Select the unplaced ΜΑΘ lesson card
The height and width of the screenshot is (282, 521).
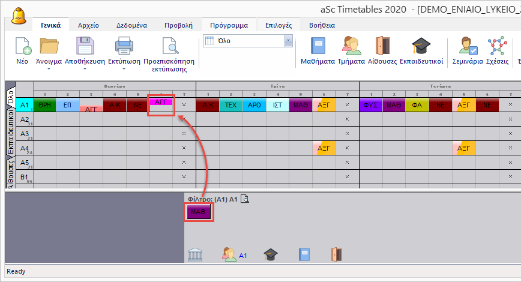coord(198,212)
